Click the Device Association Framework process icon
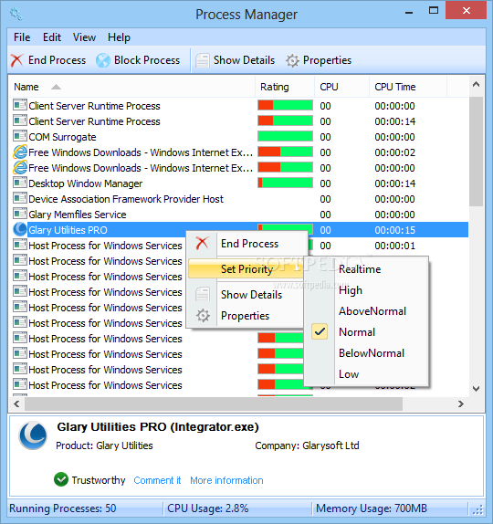This screenshot has width=493, height=524. (x=20, y=198)
